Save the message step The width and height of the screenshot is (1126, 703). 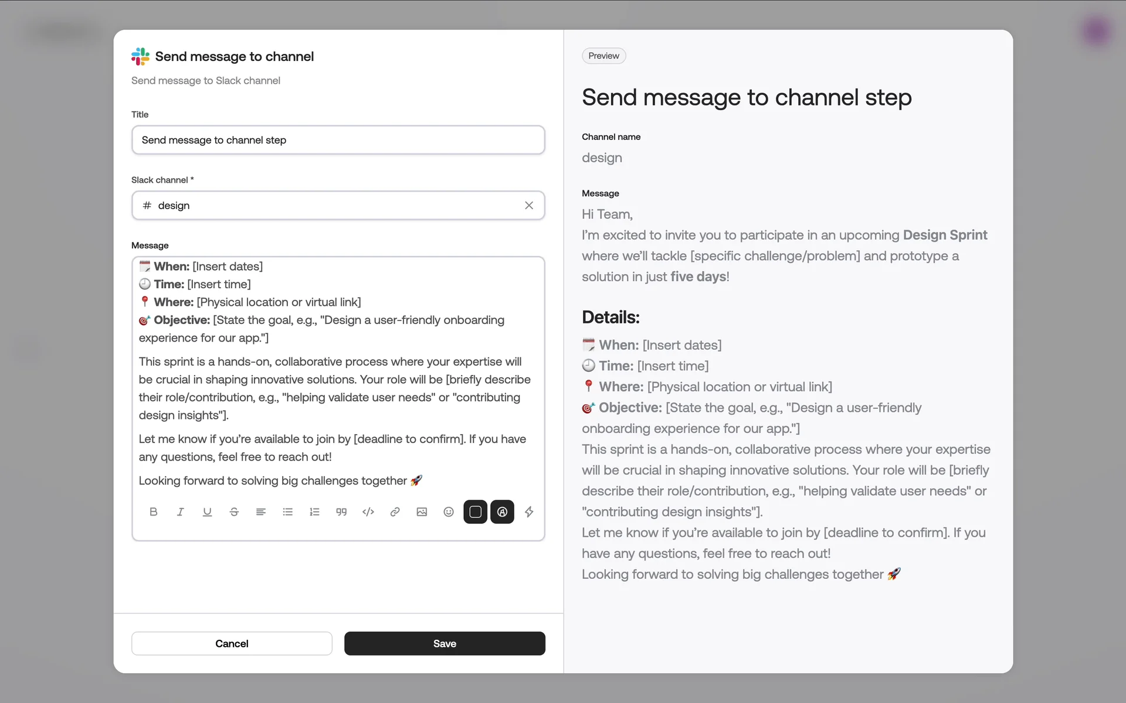[x=445, y=643]
